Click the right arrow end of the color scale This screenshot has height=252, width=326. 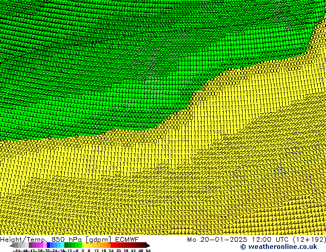148,245
